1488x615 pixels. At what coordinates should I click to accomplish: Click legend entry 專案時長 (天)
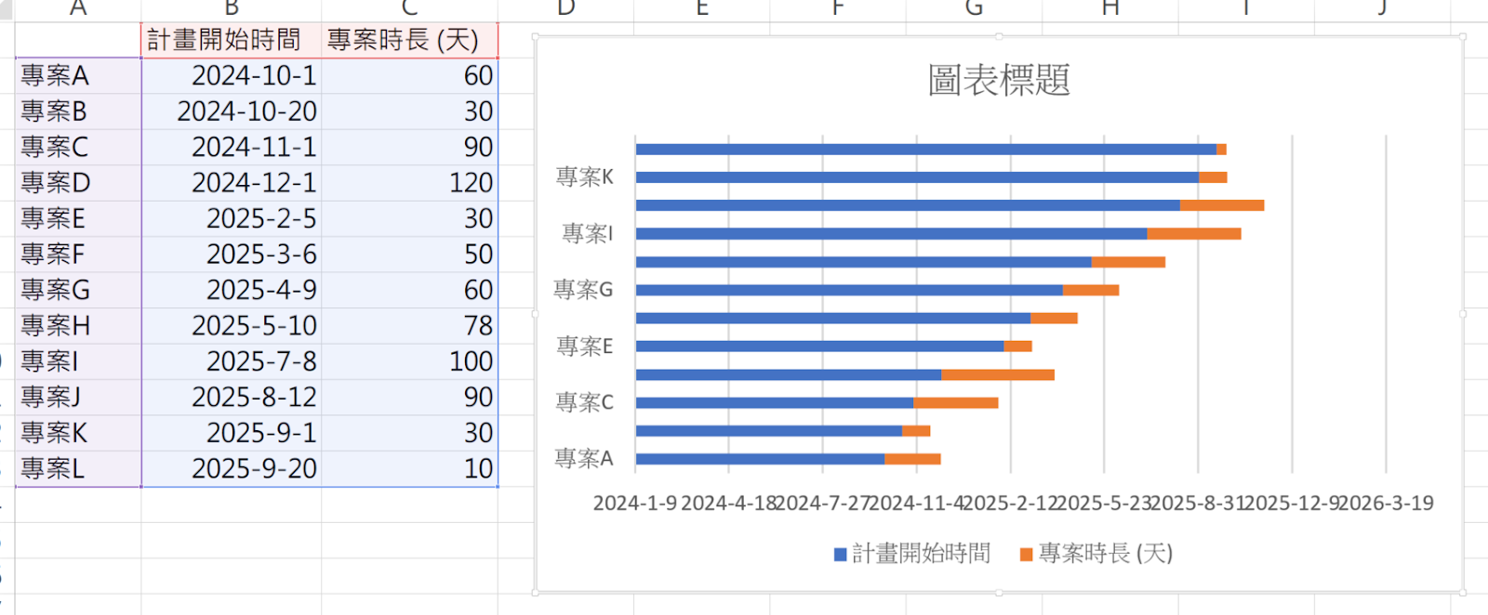(1096, 554)
